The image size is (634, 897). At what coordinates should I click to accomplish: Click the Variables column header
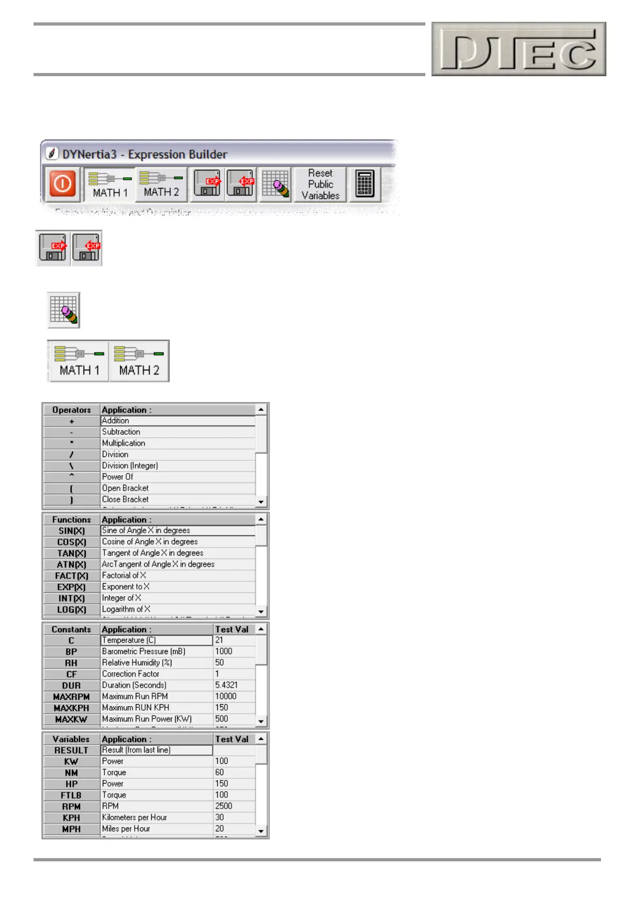click(x=71, y=739)
